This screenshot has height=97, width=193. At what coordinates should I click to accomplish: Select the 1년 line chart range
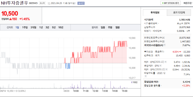[x=41, y=27]
